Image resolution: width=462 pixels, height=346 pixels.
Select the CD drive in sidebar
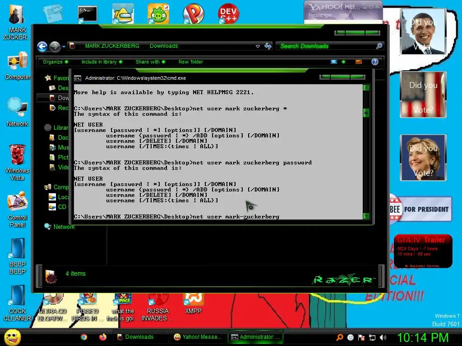pos(58,207)
